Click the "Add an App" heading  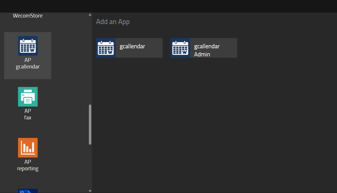click(x=113, y=22)
